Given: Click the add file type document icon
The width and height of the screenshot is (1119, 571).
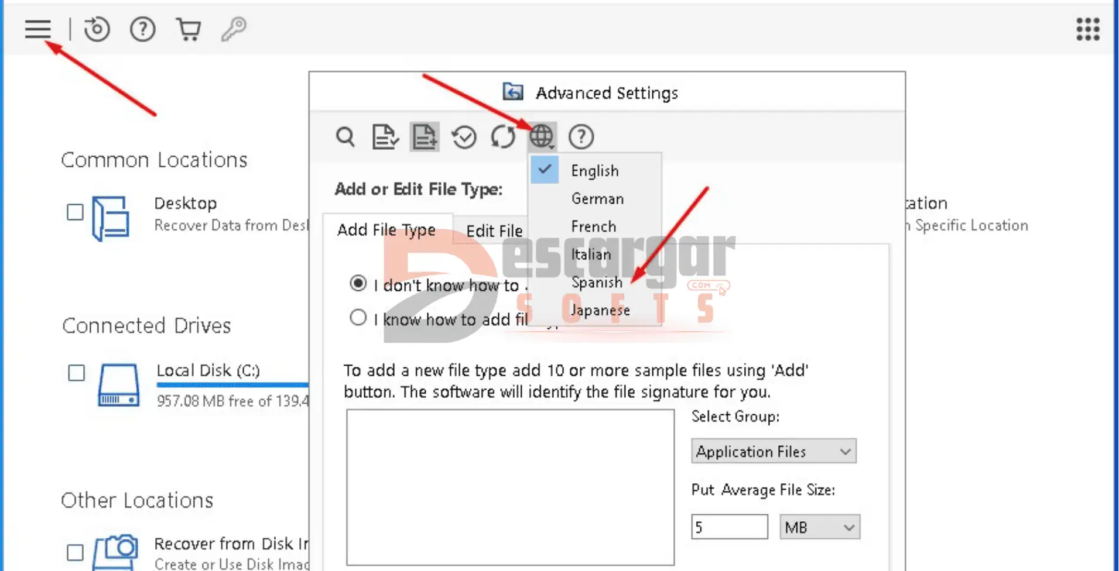Looking at the screenshot, I should pyautogui.click(x=425, y=137).
